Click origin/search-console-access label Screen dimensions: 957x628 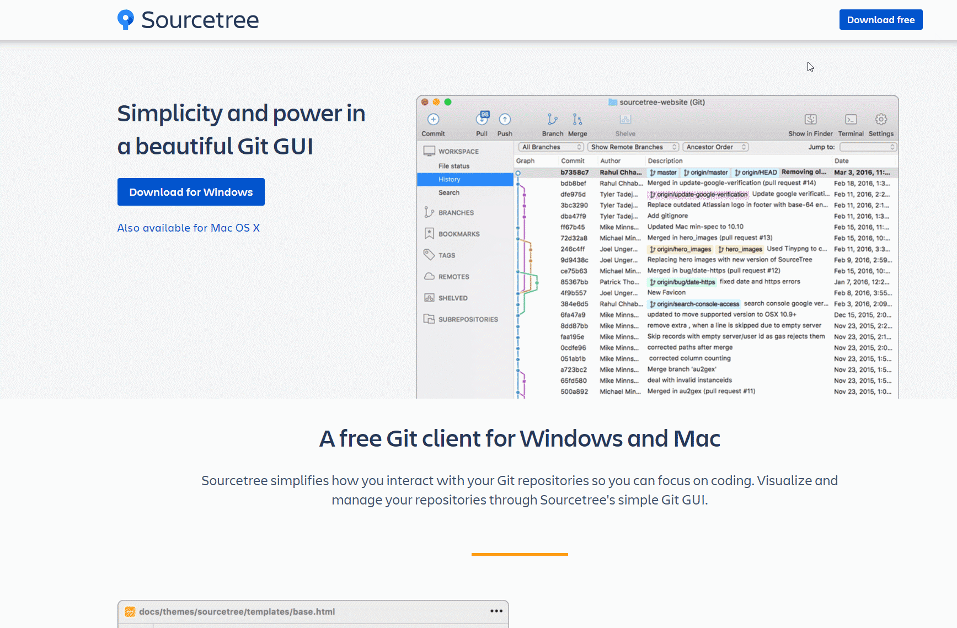tap(694, 304)
